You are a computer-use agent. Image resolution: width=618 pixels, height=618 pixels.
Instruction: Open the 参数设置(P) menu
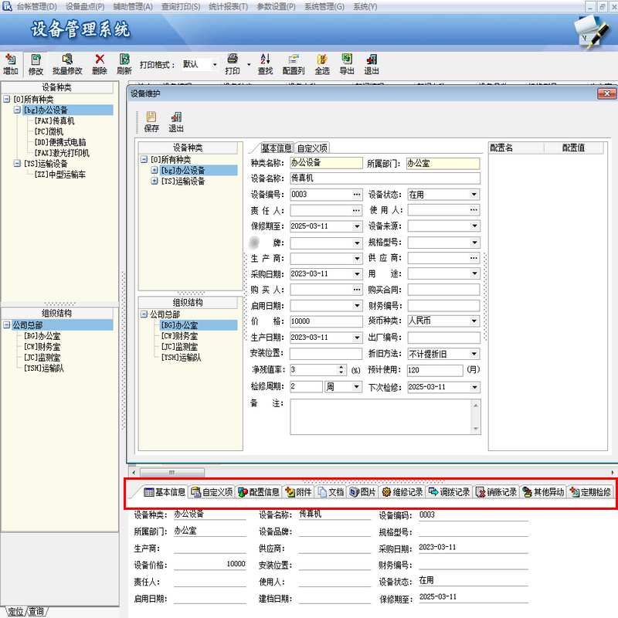tap(277, 7)
